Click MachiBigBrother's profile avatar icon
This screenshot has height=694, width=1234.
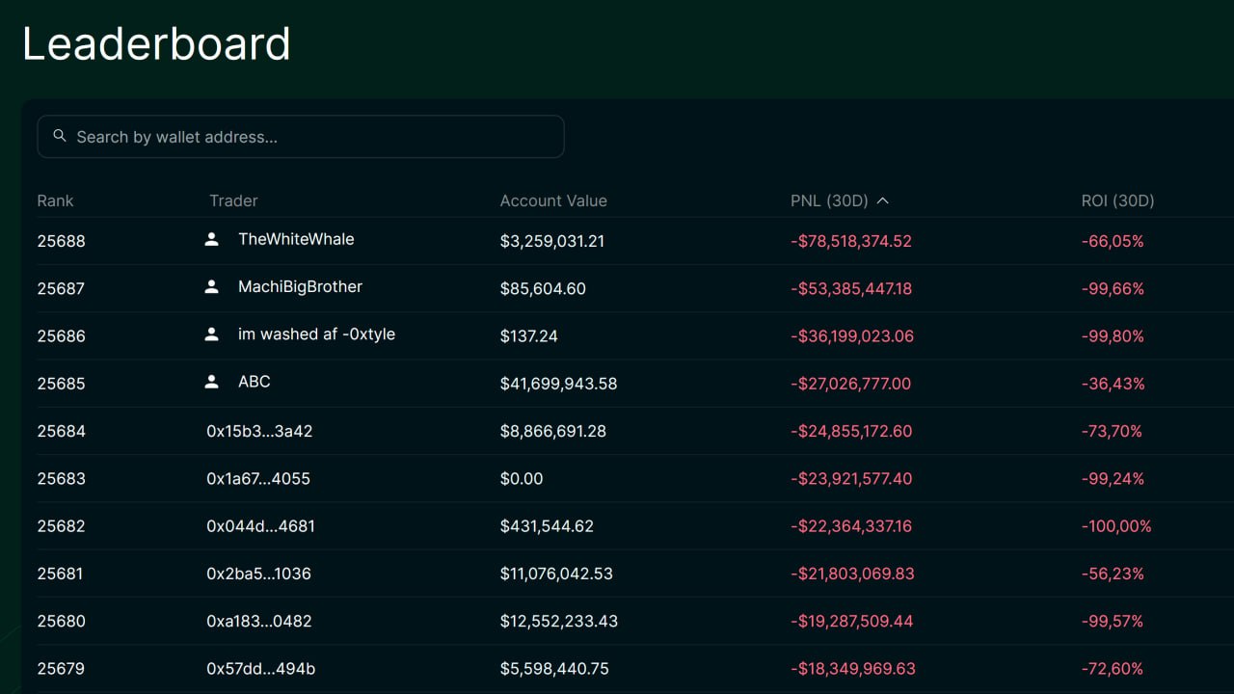tap(212, 287)
